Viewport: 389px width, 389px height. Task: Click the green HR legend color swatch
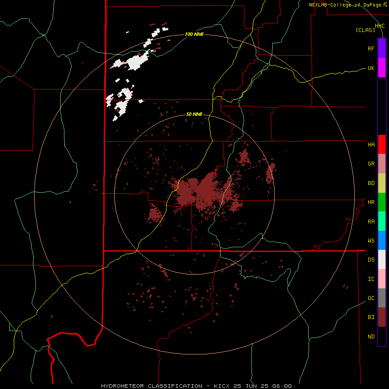click(382, 202)
